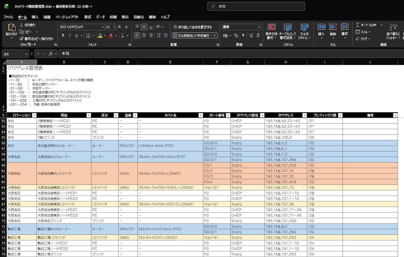Click the Paste (貼り付け) clipboard icon
Image resolution: width=404 pixels, height=257 pixels.
(x=11, y=27)
